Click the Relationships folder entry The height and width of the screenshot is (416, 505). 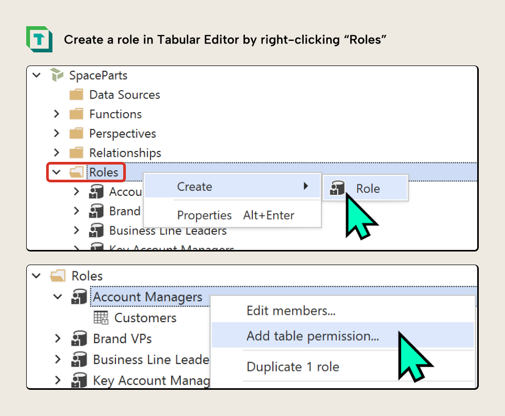[125, 153]
